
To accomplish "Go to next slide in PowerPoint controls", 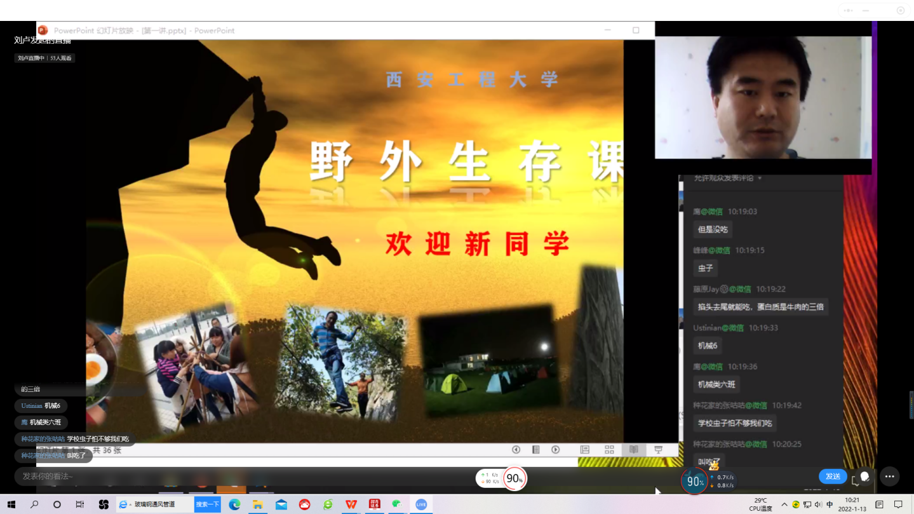I will (556, 450).
